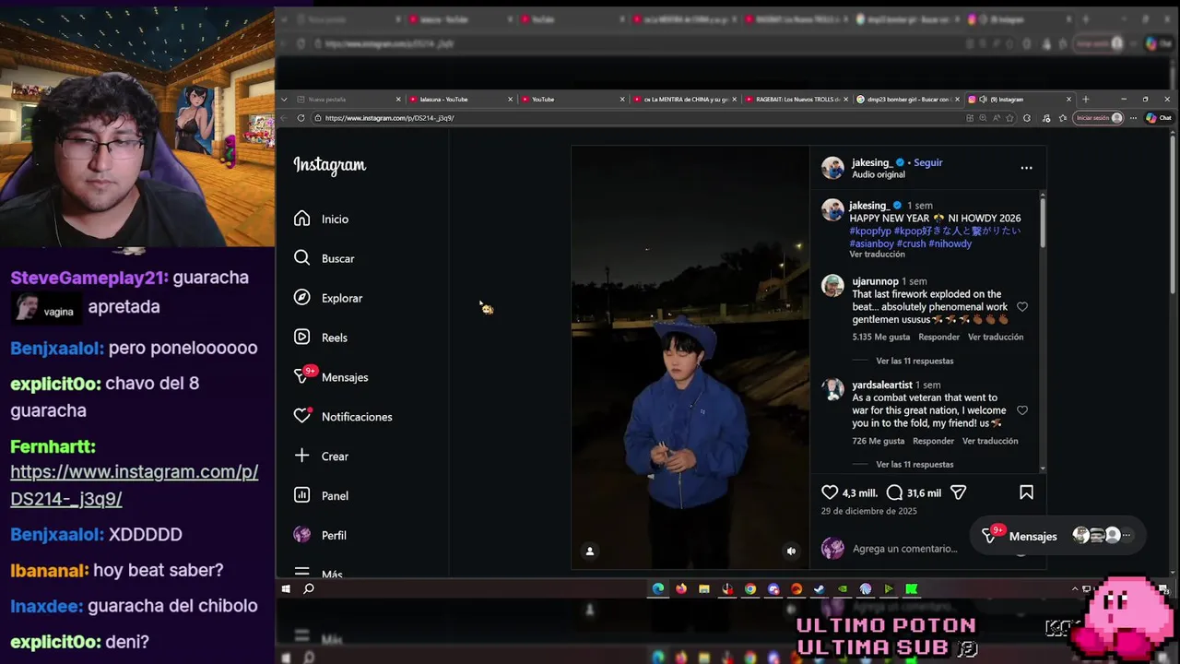Translate caption with Ver traducción
This screenshot has width=1180, height=664.
tap(877, 255)
